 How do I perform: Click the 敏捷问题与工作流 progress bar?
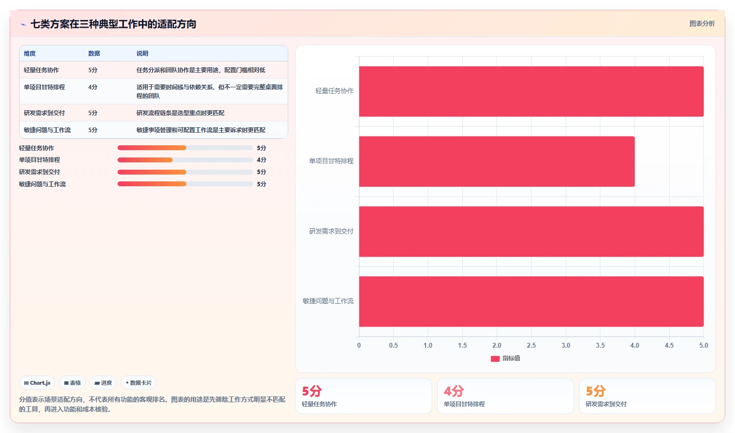[x=185, y=184]
